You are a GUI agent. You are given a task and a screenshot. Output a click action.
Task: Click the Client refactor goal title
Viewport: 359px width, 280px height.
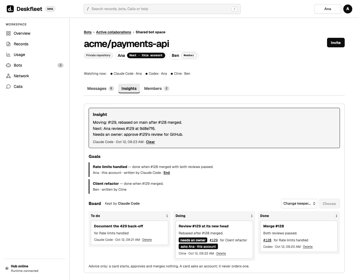(x=106, y=184)
